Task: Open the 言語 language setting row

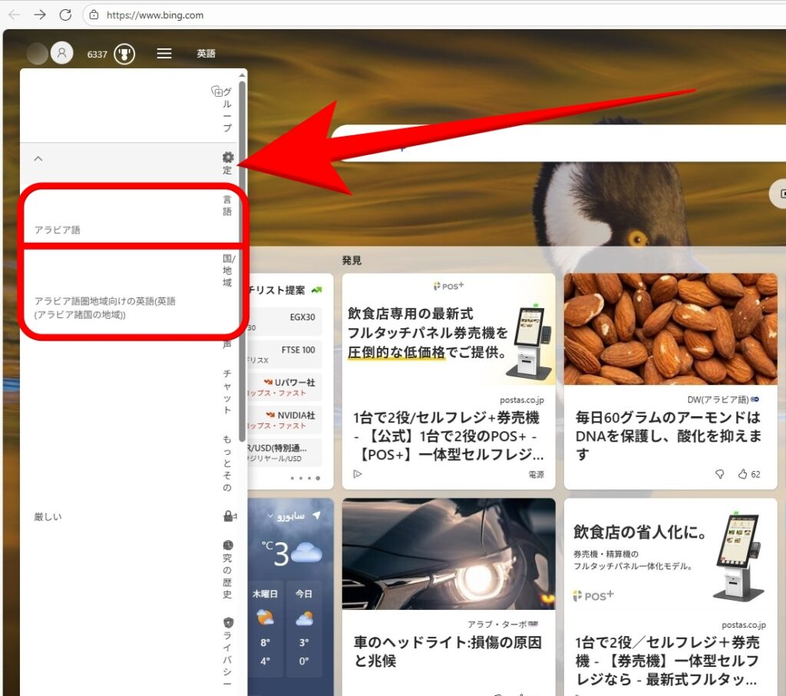Action: pos(130,215)
